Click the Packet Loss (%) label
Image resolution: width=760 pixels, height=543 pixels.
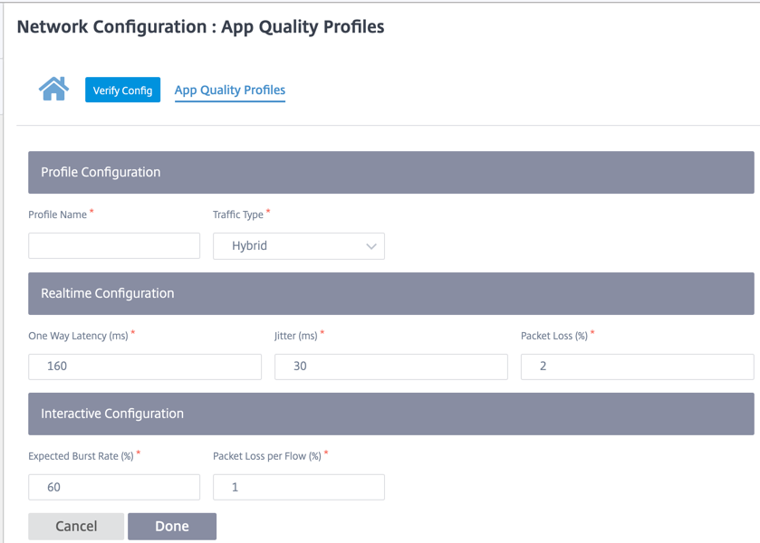[554, 336]
